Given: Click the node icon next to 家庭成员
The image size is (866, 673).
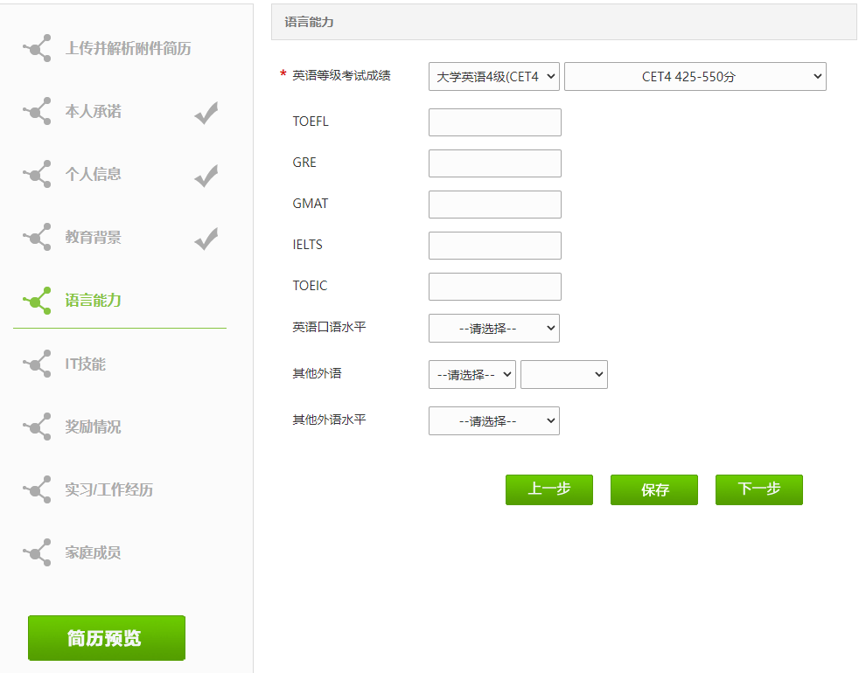Looking at the screenshot, I should pos(37,552).
